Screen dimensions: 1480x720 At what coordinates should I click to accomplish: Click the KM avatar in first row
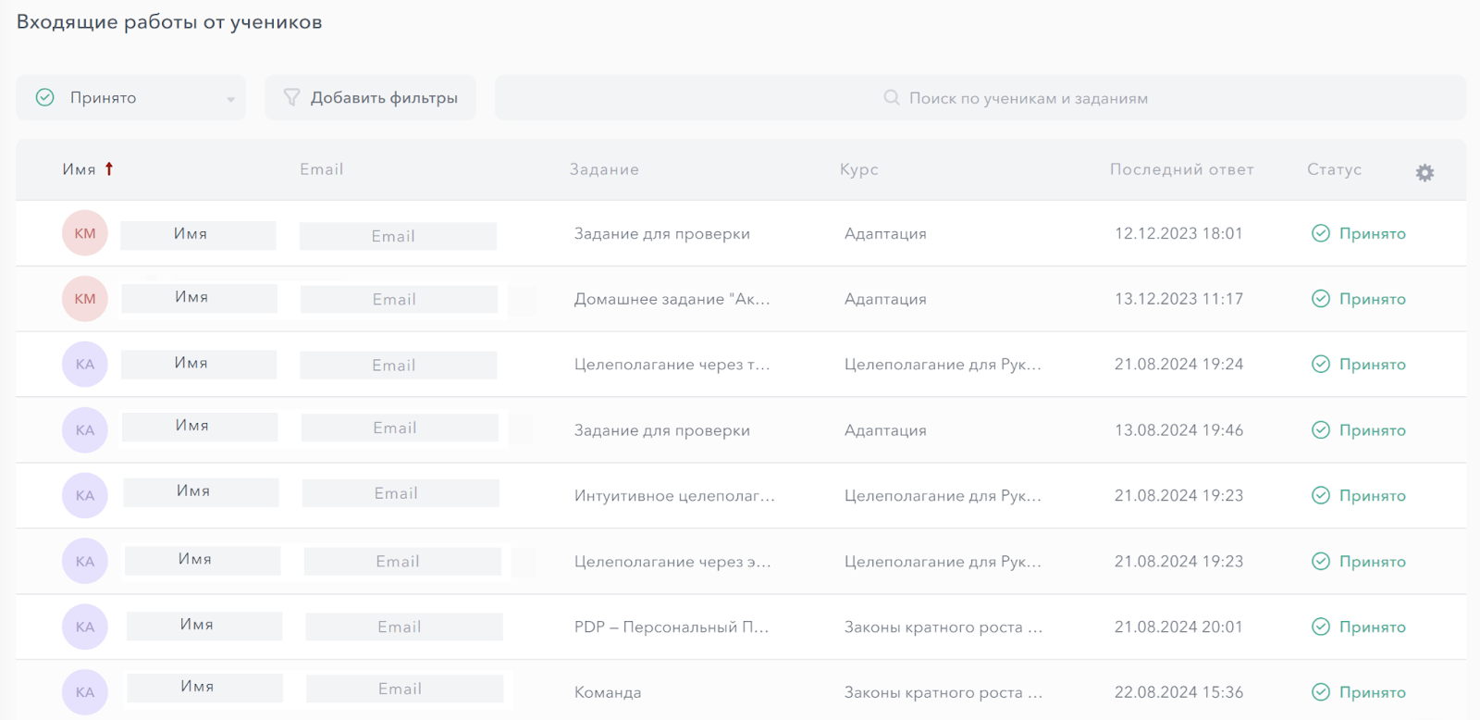85,233
